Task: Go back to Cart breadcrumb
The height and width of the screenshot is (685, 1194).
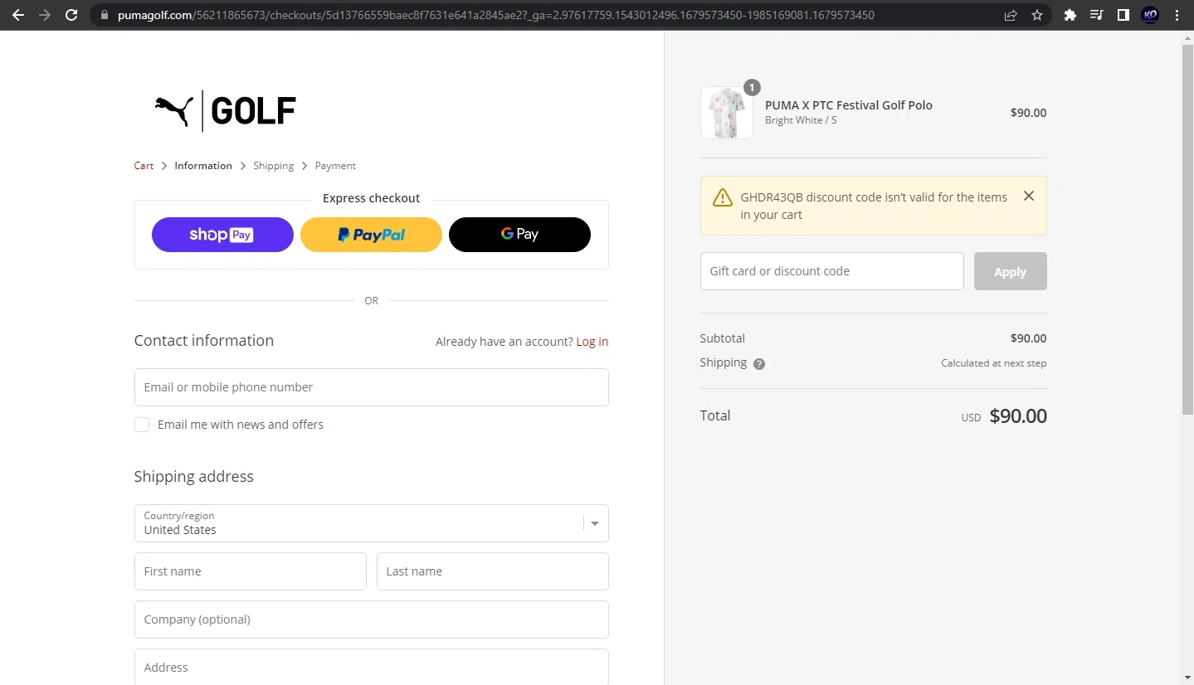Action: click(x=144, y=166)
